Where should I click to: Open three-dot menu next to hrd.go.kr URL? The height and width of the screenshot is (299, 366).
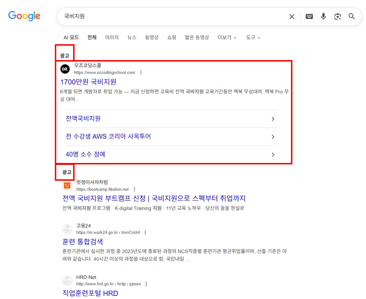[146, 284]
